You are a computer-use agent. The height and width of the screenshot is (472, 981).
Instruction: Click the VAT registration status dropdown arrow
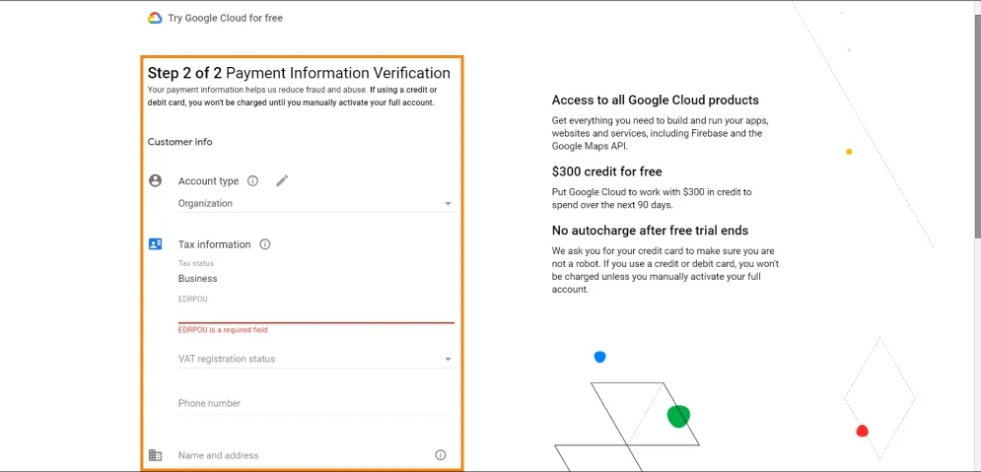(448, 360)
